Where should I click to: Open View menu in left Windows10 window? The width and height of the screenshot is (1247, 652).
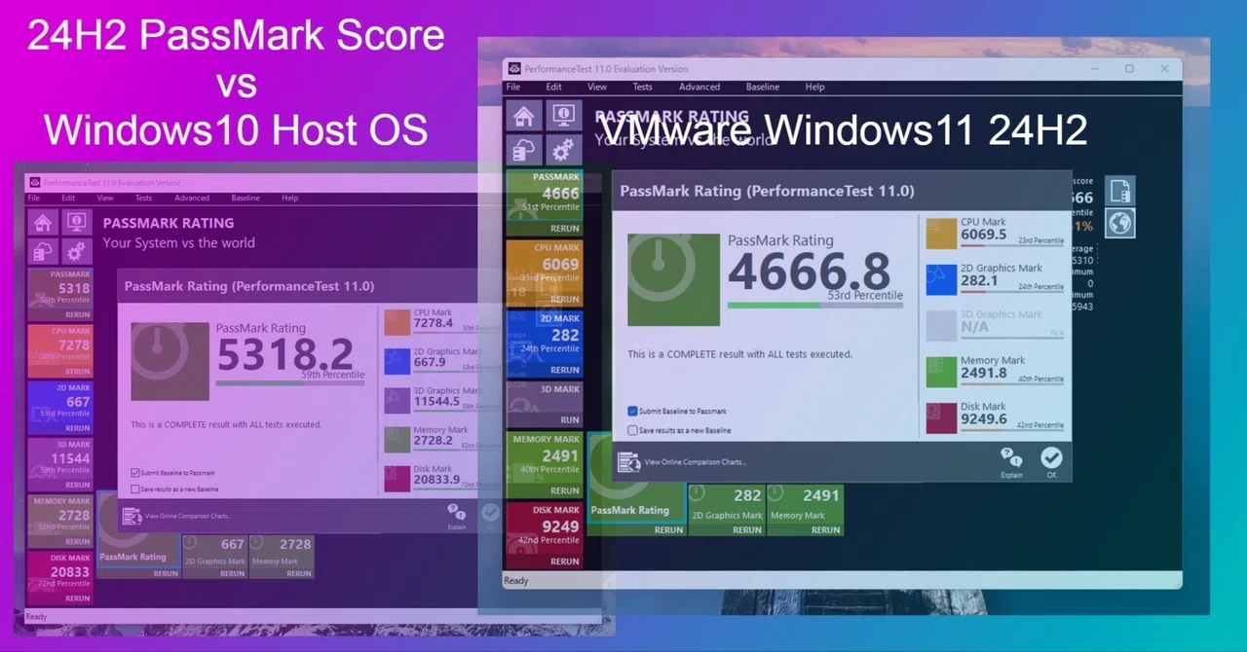click(x=105, y=198)
